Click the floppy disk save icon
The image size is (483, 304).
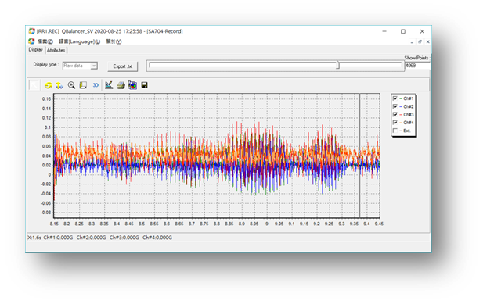[144, 85]
